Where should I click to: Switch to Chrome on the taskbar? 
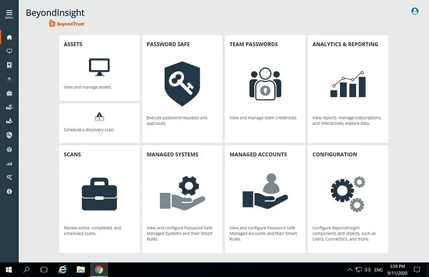(99, 270)
